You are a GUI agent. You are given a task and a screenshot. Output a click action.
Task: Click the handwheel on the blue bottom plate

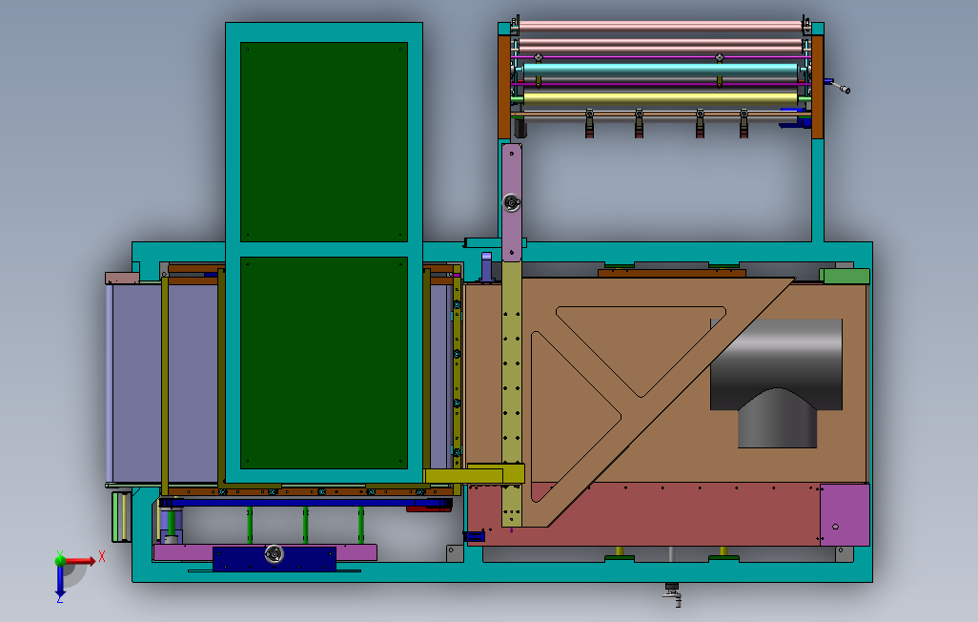tap(274, 553)
